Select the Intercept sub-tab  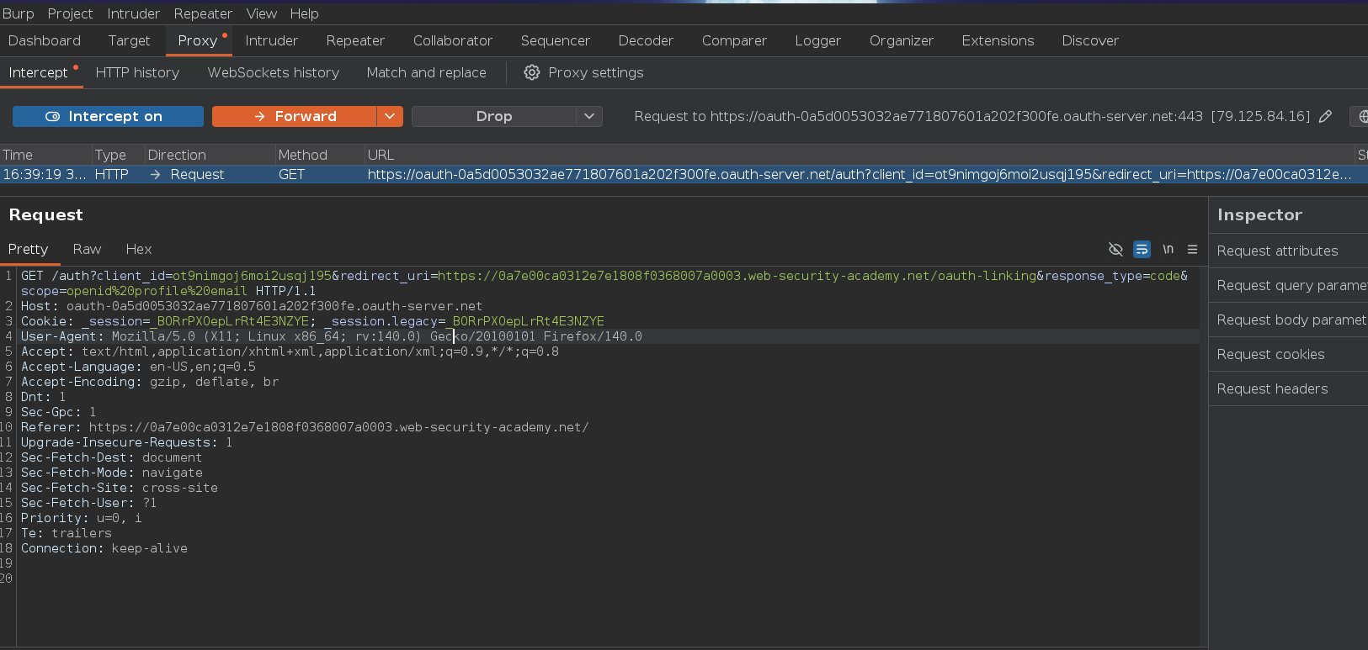38,72
